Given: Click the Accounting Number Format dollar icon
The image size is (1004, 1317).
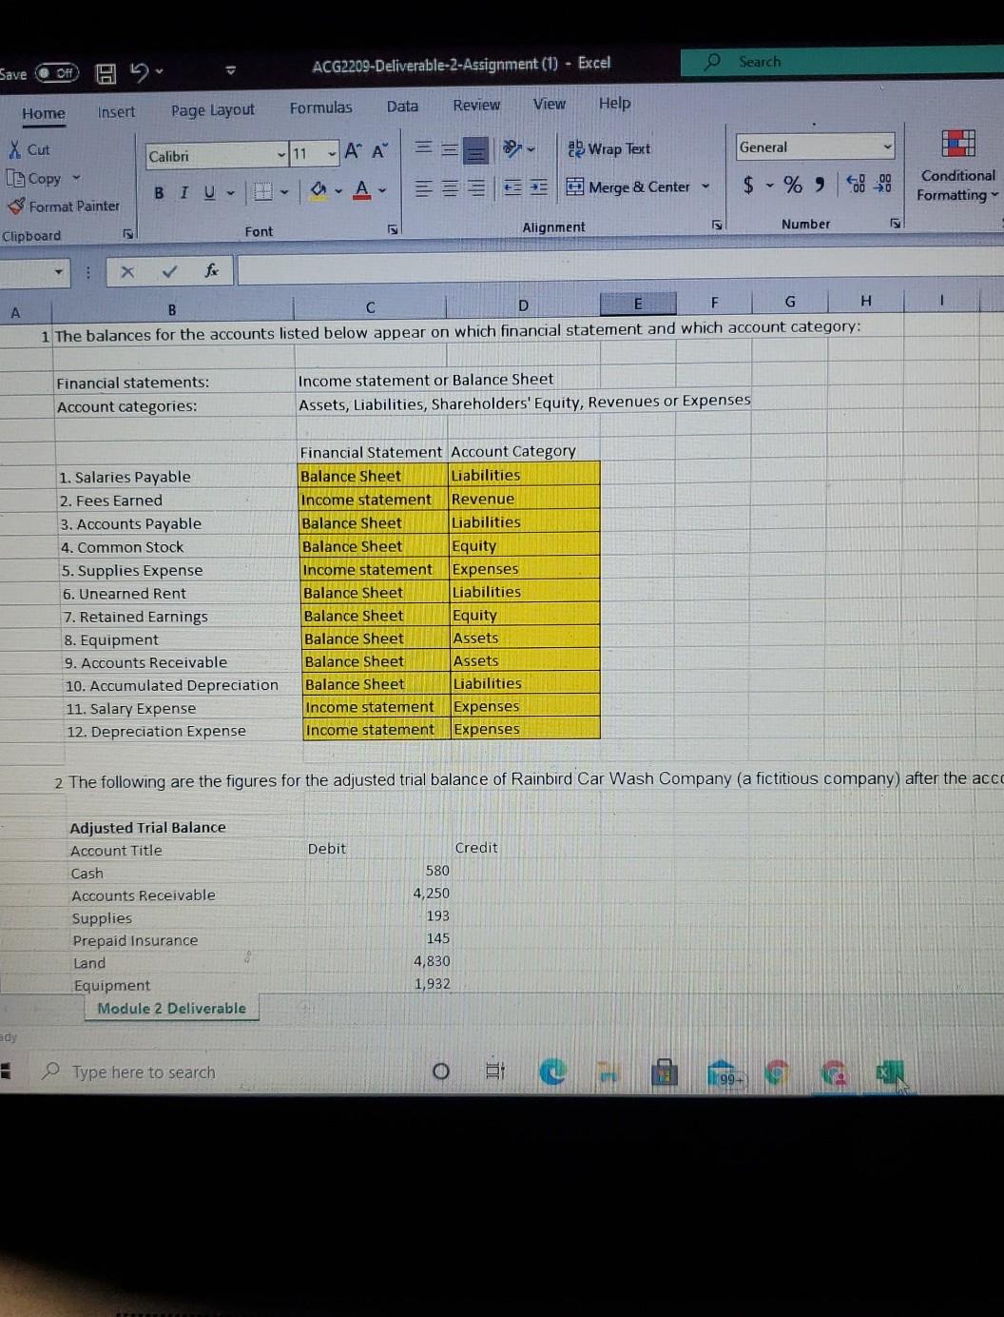Looking at the screenshot, I should [748, 186].
